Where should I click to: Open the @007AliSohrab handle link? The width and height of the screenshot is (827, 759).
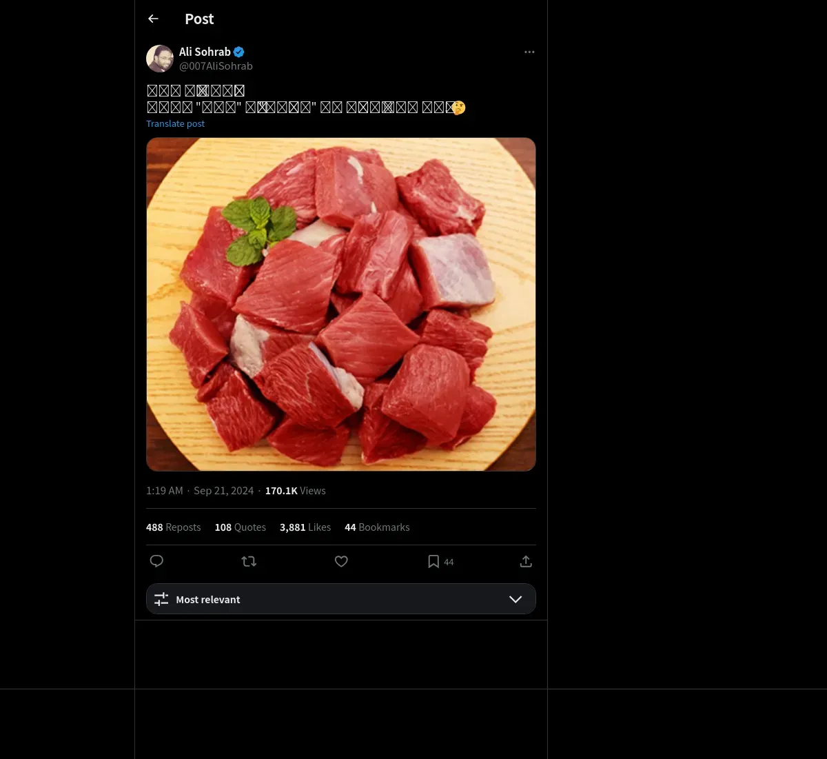pyautogui.click(x=216, y=66)
